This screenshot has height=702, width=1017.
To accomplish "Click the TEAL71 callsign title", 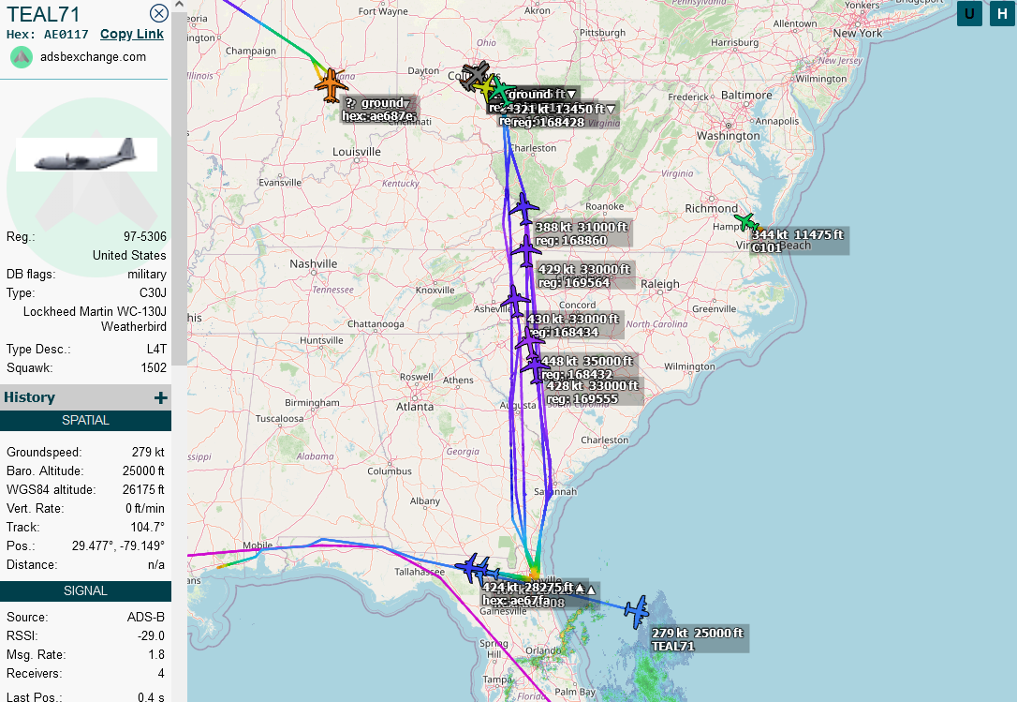I will 43,14.
